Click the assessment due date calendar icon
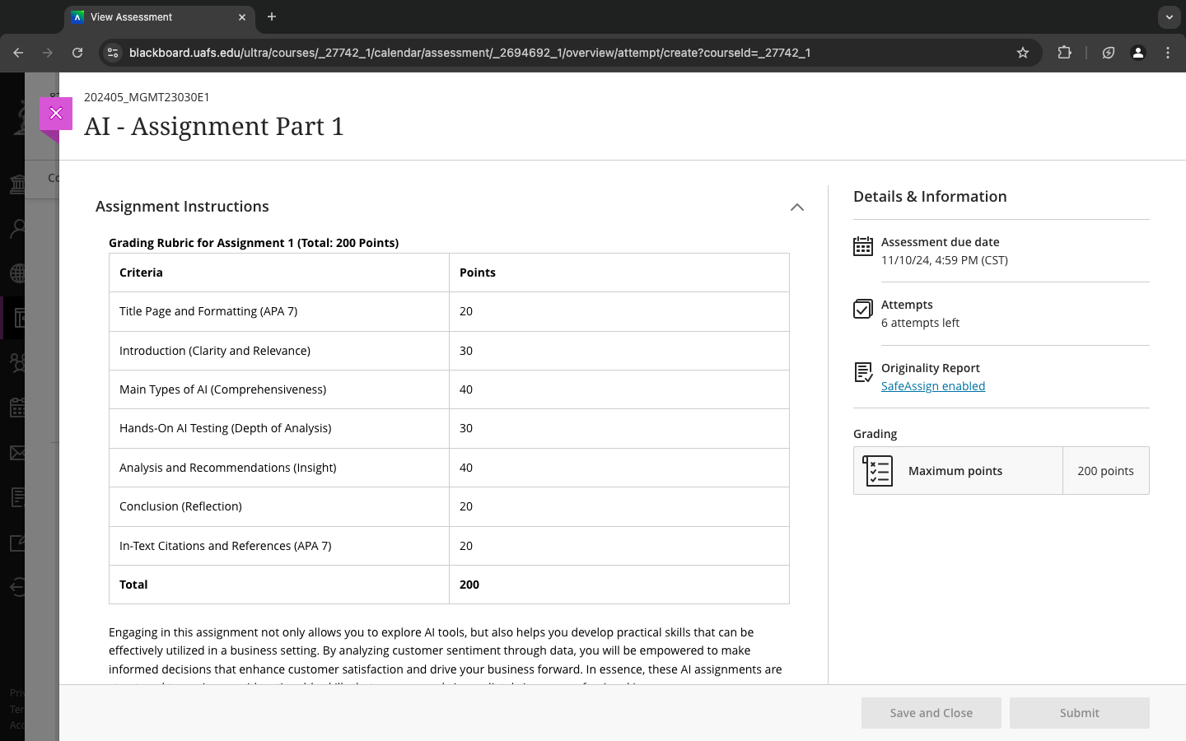Viewport: 1186px width, 741px height. pos(863,246)
